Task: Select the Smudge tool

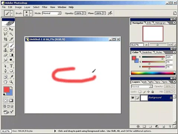Action: pos(6,60)
